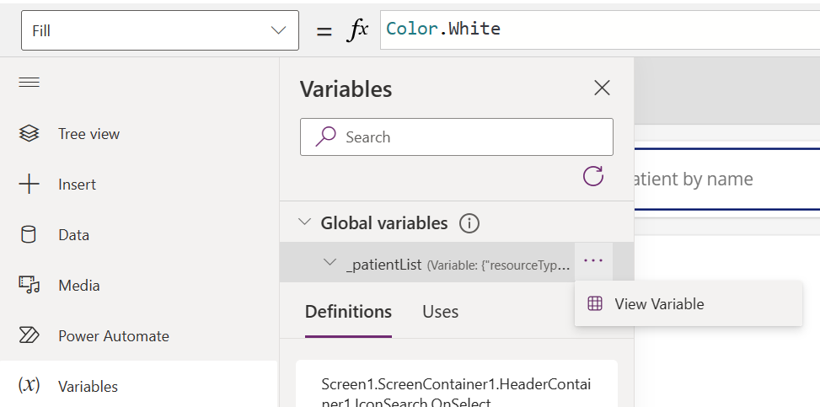Viewport: 820px width, 407px height.
Task: Open the IconSearch.OnSelect definition card
Action: (457, 383)
